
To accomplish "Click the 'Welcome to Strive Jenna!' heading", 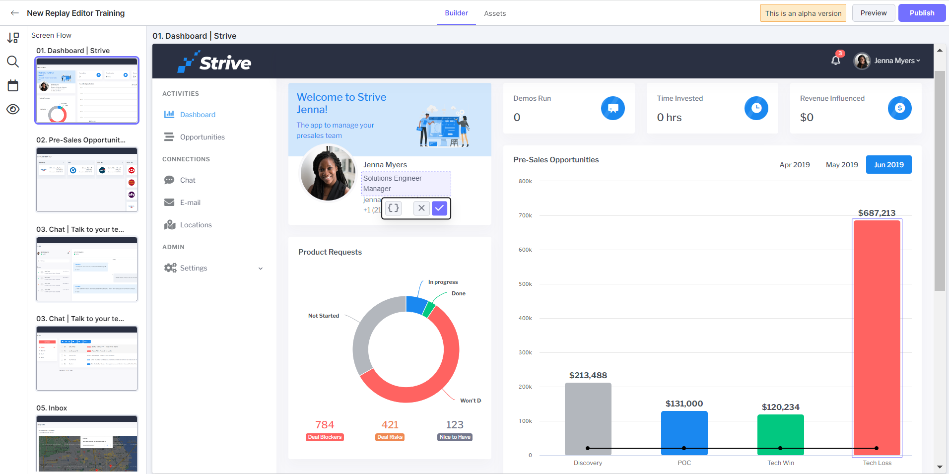I will click(x=341, y=103).
